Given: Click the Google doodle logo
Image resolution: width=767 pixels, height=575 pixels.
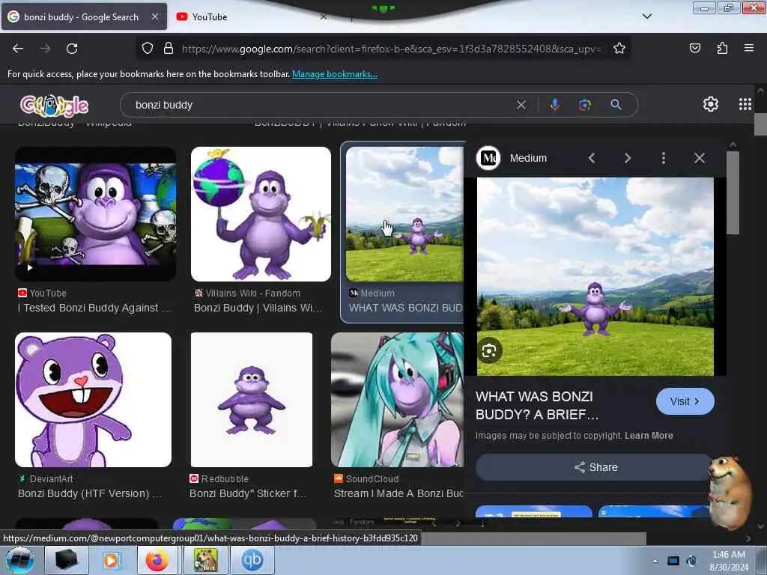Looking at the screenshot, I should pos(54,105).
